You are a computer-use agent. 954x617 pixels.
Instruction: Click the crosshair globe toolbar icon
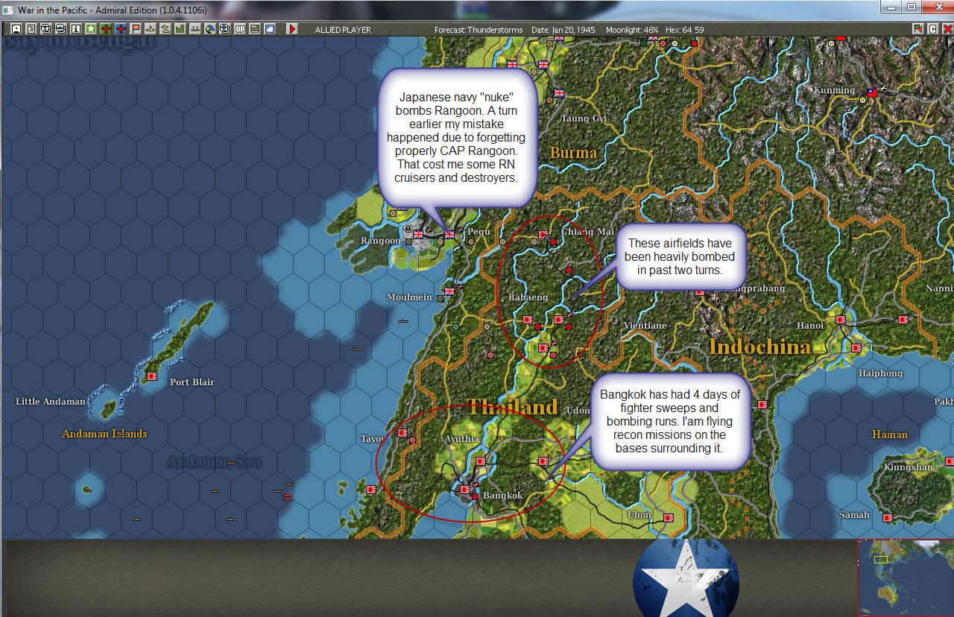coord(224,29)
